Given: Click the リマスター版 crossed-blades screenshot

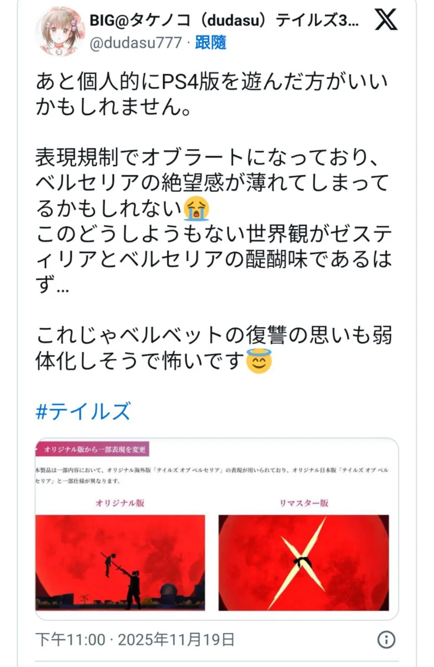Looking at the screenshot, I should [304, 563].
